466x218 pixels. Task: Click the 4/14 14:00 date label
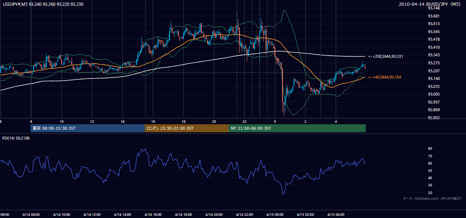[x=123, y=214]
